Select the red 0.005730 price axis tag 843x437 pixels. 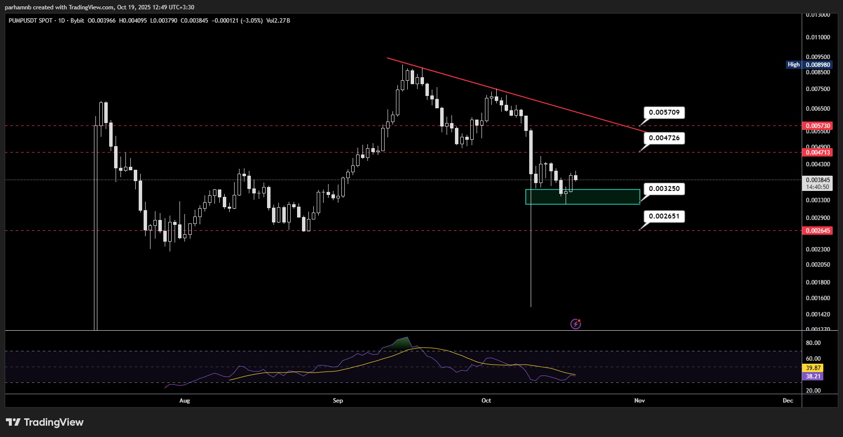point(817,126)
